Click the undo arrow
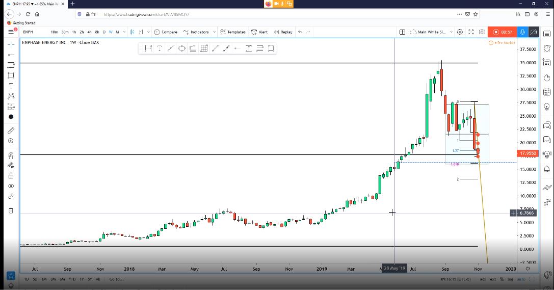 click(300, 32)
